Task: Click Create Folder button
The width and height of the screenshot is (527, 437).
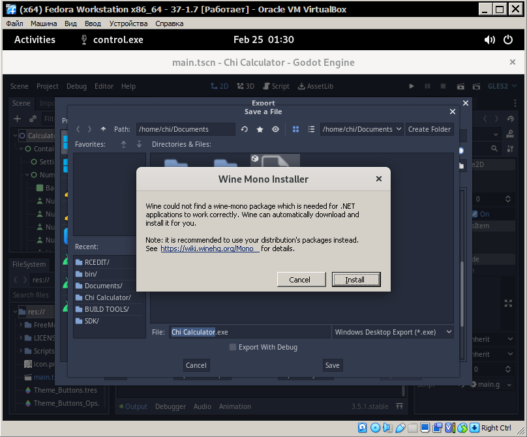Action: tap(430, 129)
